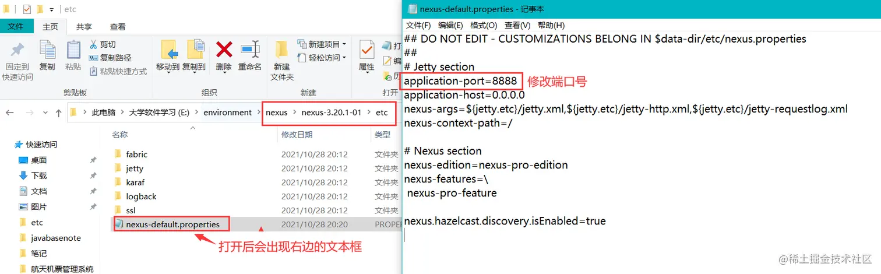Select the nexus-default.properties file

pyautogui.click(x=172, y=224)
